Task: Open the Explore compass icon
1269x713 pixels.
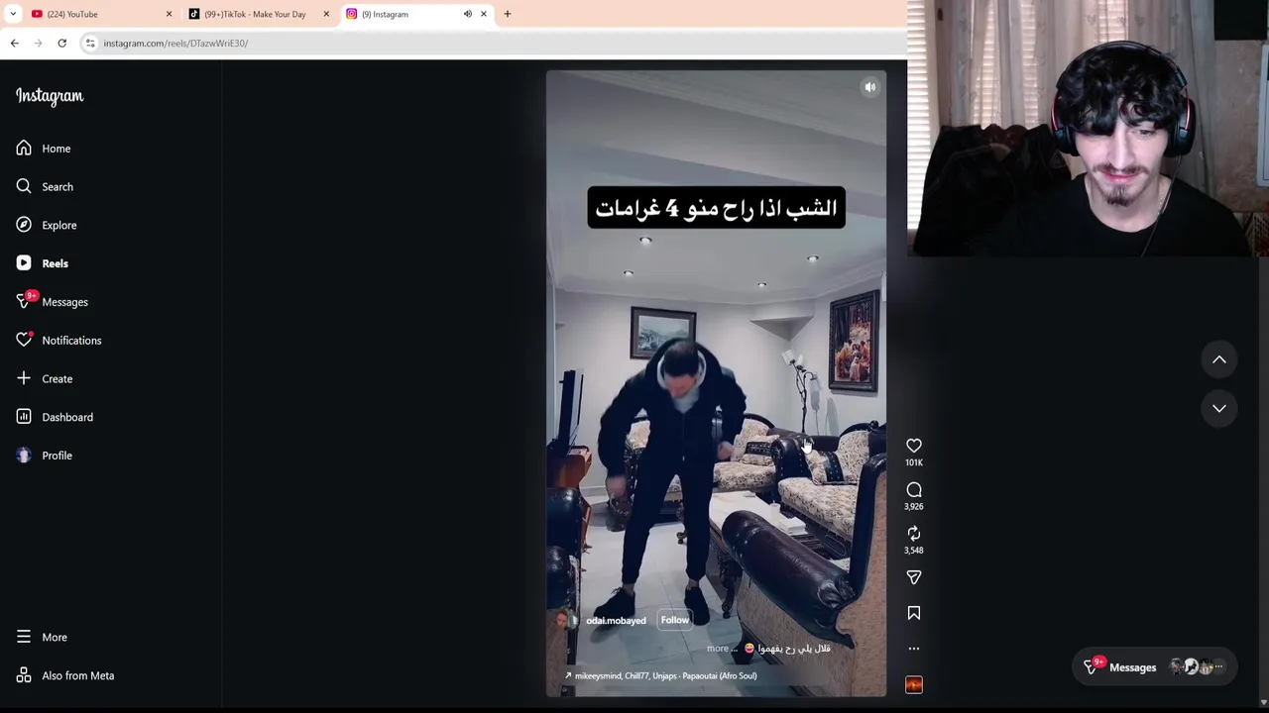Action: coord(24,225)
